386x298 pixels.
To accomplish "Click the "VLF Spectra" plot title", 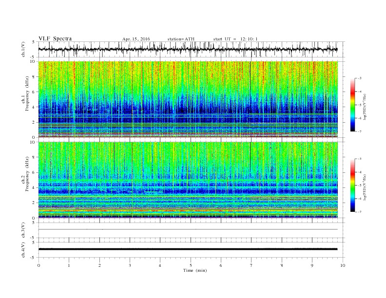I will [x=55, y=38].
